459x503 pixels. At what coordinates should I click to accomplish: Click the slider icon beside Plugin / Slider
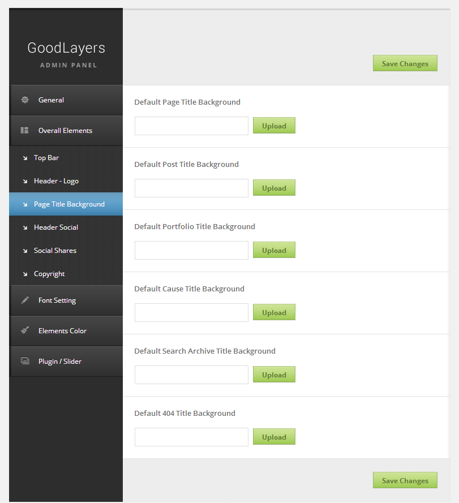[x=25, y=361]
